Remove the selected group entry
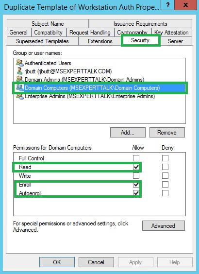 coord(167,133)
